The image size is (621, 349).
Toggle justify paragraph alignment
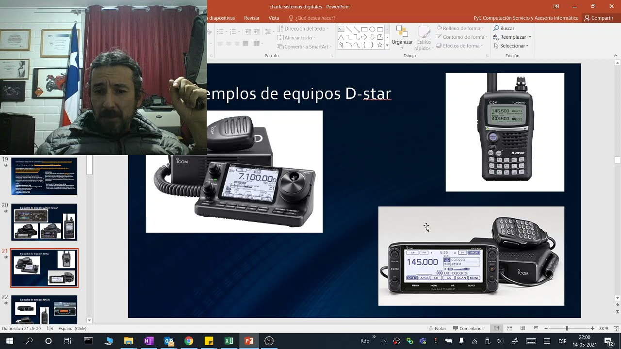click(x=245, y=44)
